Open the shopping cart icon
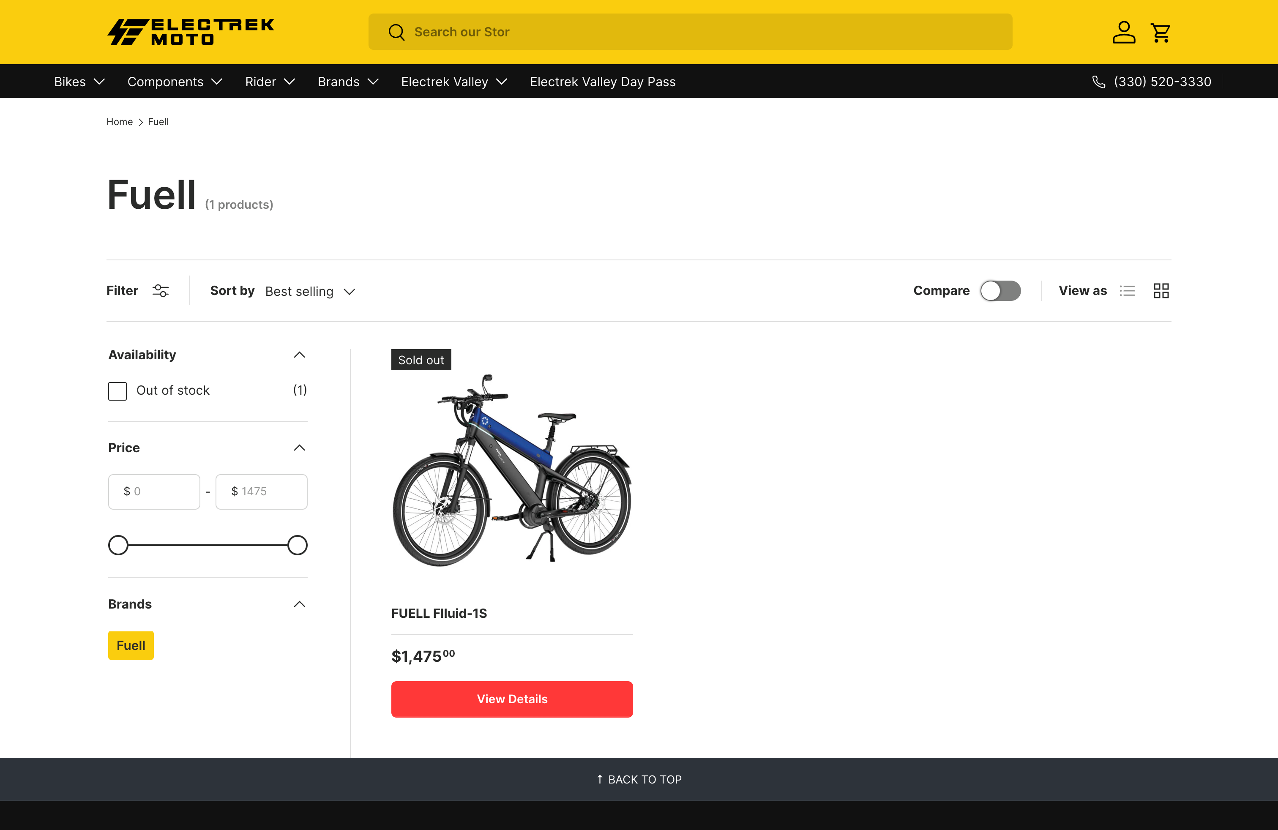 tap(1160, 32)
